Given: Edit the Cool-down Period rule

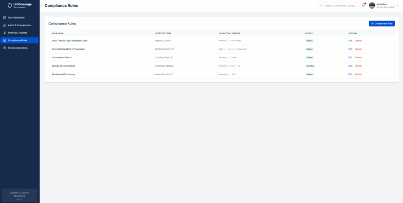Looking at the screenshot, I should click(350, 58).
